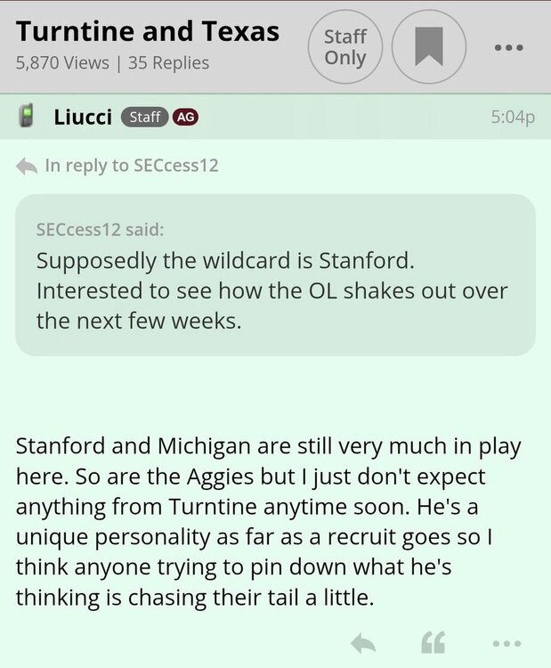Quote Liucci's post with the quotation mark icon
The width and height of the screenshot is (551, 668).
[432, 643]
